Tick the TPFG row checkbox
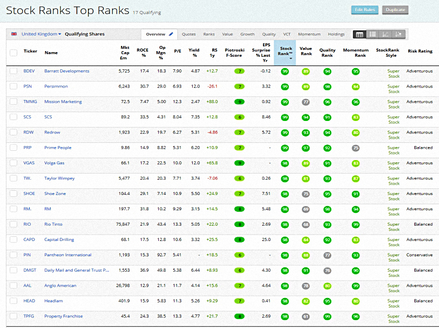Viewport: 439px width, 328px height. coord(14,316)
